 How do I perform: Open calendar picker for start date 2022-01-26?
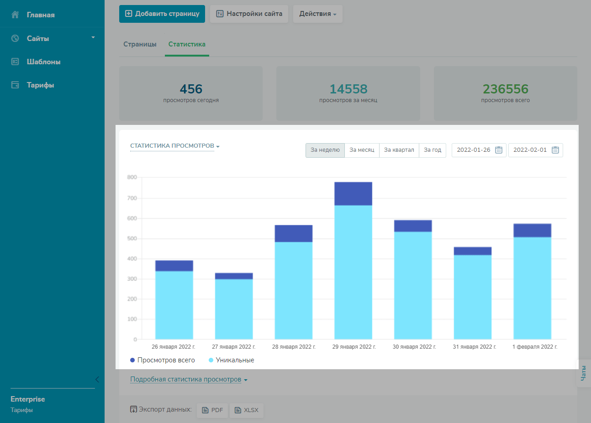pos(499,150)
